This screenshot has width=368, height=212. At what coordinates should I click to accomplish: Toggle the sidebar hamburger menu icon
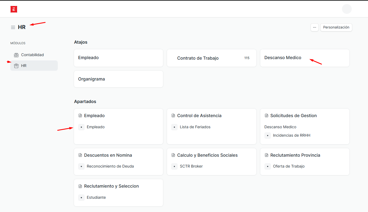click(13, 27)
